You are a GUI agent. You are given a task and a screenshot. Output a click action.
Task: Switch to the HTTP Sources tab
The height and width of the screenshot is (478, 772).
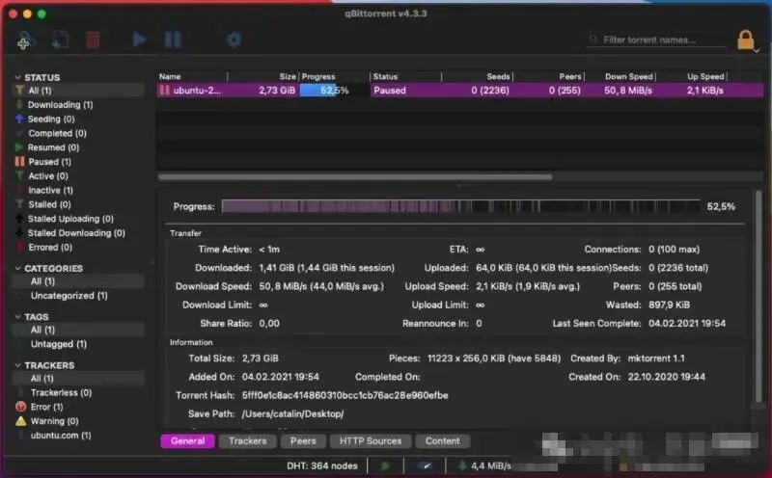tap(371, 441)
